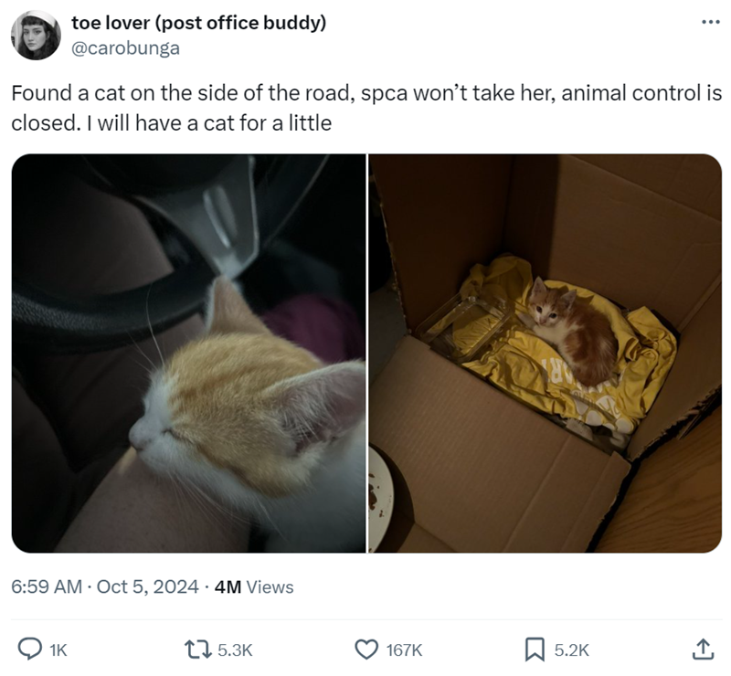The height and width of the screenshot is (676, 731).
Task: Click the reply speech bubble icon
Action: pos(30,649)
